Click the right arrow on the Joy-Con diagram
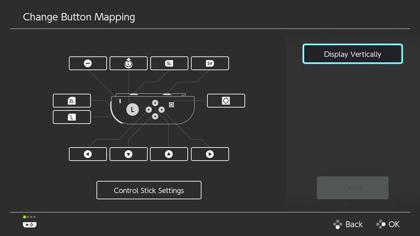The image size is (420, 236). [x=161, y=110]
